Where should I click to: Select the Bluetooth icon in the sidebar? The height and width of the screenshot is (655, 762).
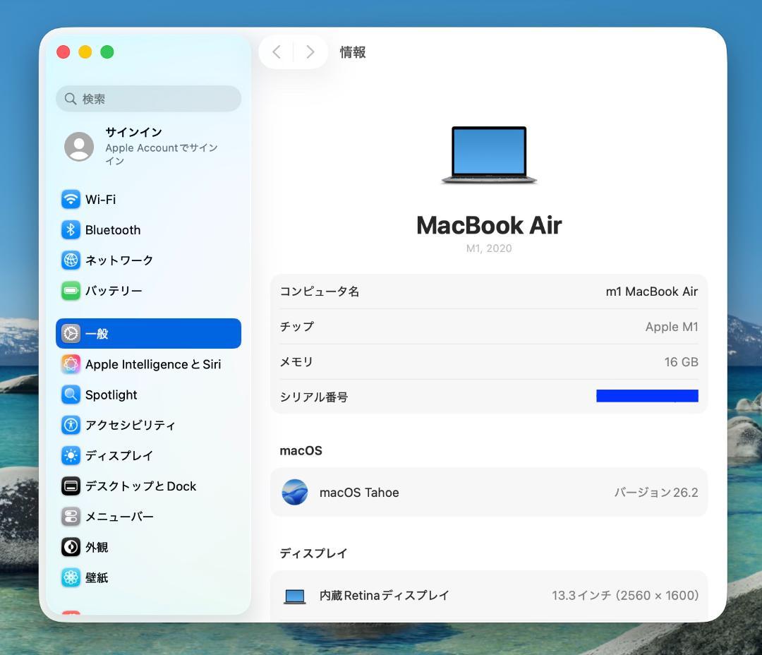point(71,229)
